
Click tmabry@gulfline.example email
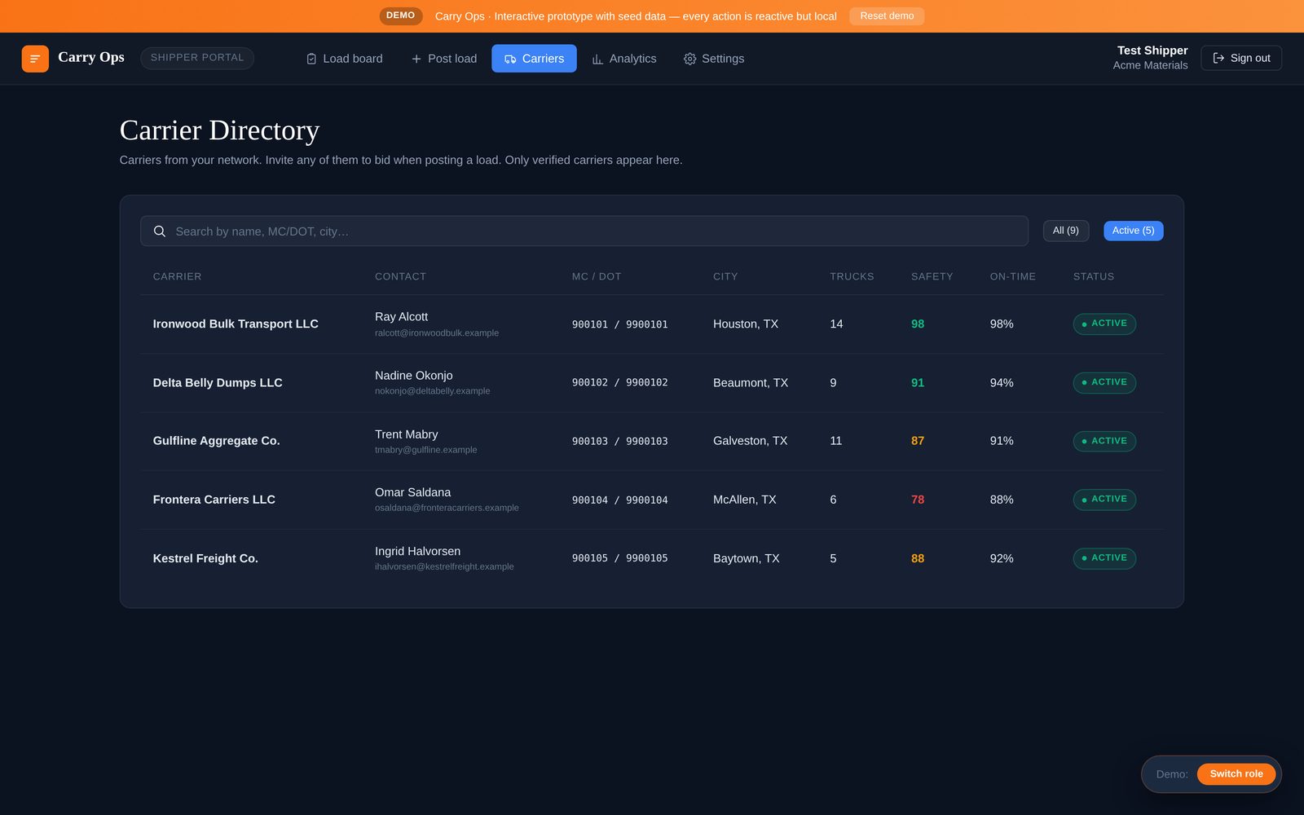point(426,450)
